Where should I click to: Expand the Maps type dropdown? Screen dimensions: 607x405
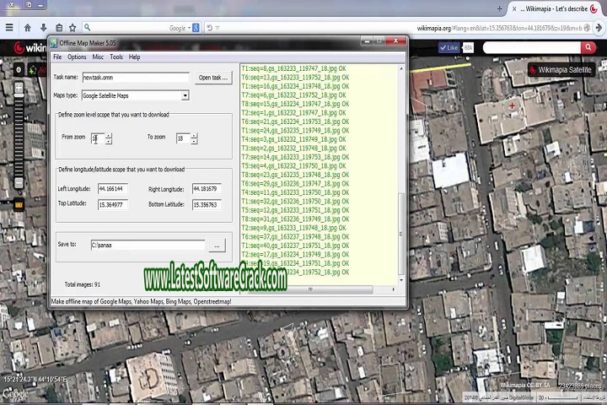(185, 95)
